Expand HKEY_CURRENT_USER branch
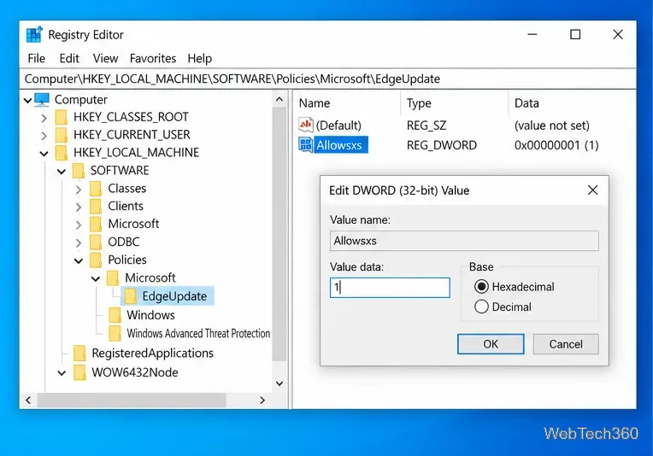The width and height of the screenshot is (653, 456). point(44,136)
